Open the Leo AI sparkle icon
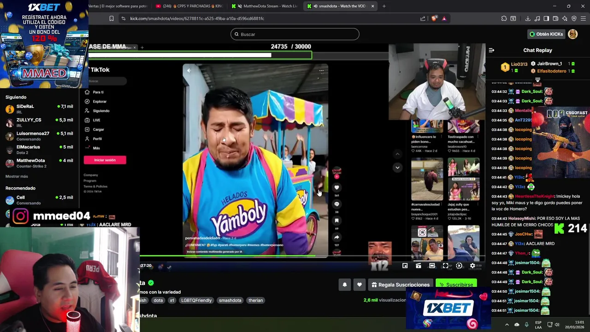 565,18
